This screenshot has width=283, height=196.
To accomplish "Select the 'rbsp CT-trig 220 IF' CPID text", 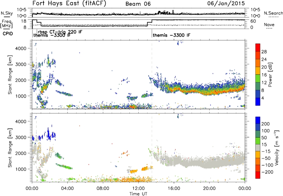I will coord(60,32).
